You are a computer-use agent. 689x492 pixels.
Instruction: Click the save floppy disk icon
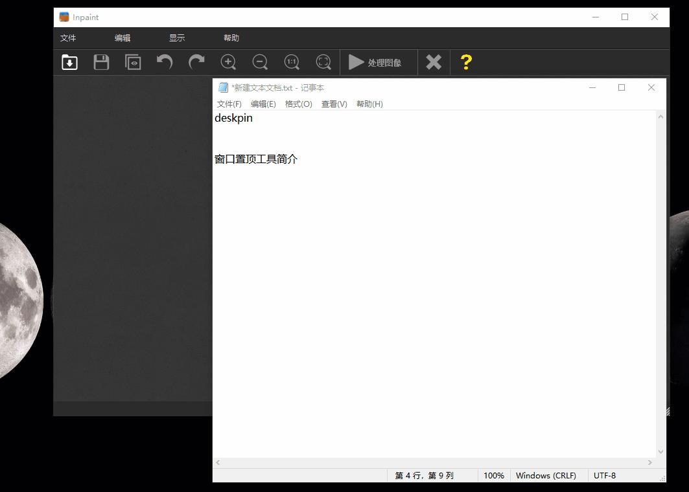101,62
